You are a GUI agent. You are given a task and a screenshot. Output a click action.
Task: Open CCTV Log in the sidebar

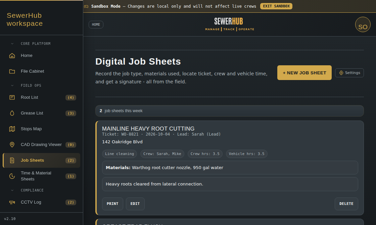point(41,202)
